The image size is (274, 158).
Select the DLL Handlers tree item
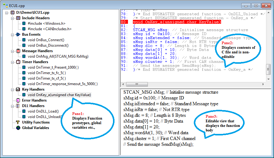[33, 106]
